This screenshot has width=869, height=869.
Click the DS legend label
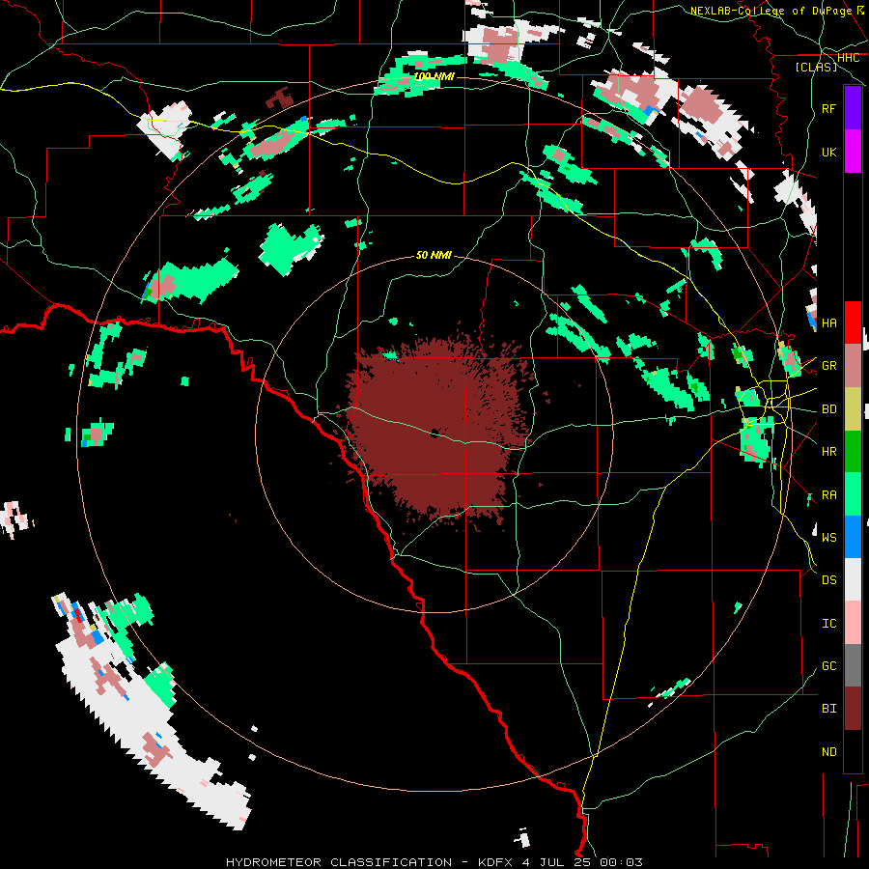coord(829,579)
